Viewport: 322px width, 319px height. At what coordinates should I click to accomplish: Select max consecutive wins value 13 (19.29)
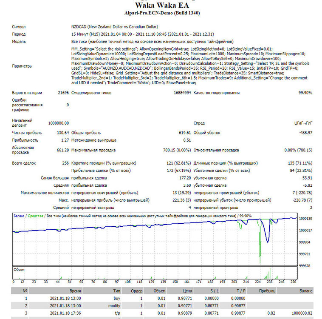tap(181, 193)
